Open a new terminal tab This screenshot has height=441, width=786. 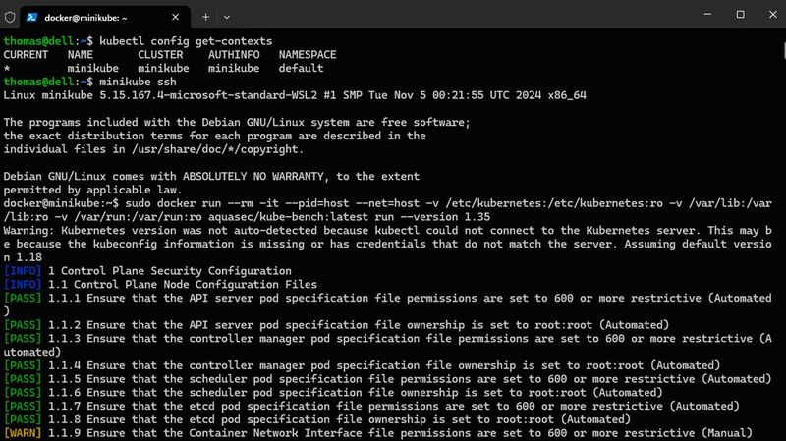point(205,17)
